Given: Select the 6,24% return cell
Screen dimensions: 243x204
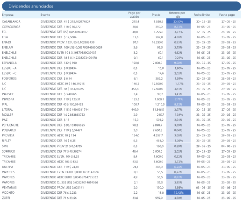Looking at the screenshot, I should coord(179,167).
